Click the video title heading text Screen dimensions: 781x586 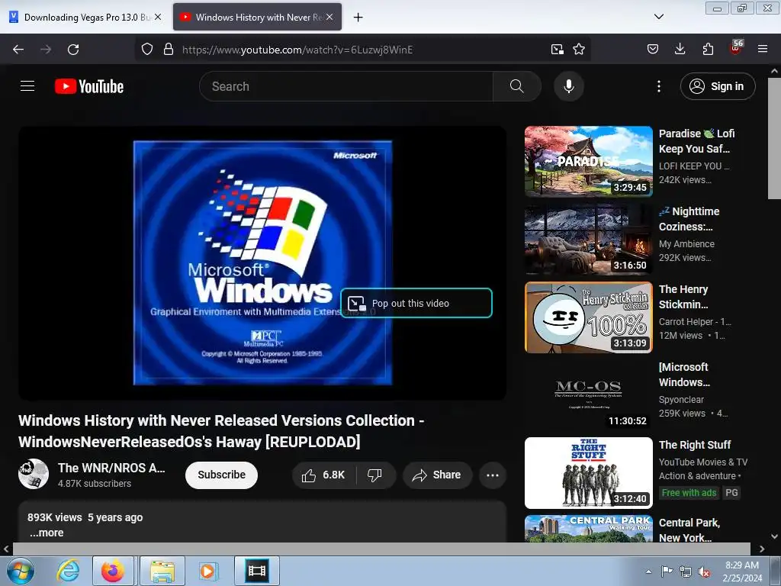click(221, 431)
